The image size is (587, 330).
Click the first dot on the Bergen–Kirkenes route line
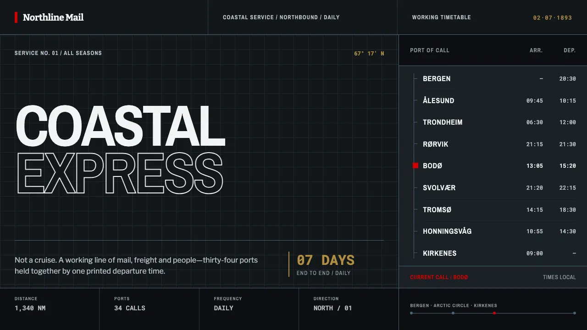point(411,313)
